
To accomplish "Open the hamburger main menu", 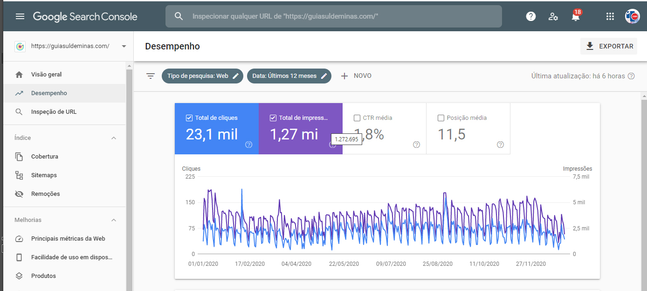I will 20,17.
